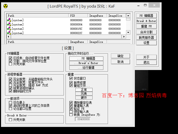Cancel settings with 取消
This screenshot has width=178, height=134.
click(121, 62)
